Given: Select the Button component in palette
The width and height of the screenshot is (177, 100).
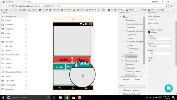Looking at the screenshot, I should click(x=8, y=20).
